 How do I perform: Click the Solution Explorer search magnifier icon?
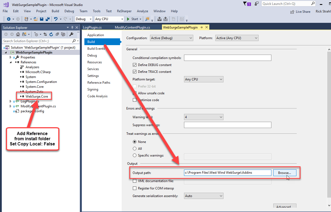point(74,41)
